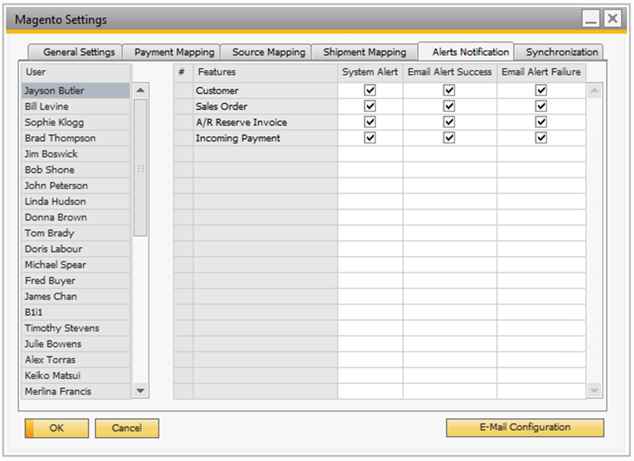
Task: Toggle Email Alert Success for Sales Order
Action: coord(449,106)
